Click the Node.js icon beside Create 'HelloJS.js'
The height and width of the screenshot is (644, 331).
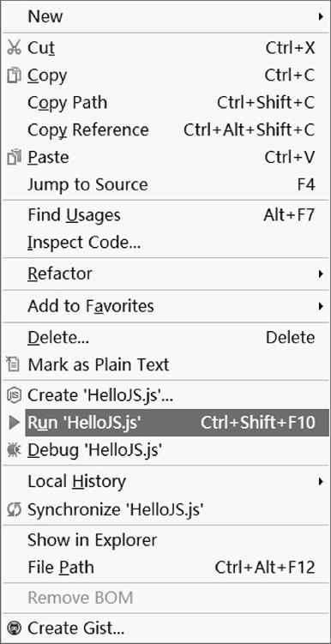click(14, 395)
